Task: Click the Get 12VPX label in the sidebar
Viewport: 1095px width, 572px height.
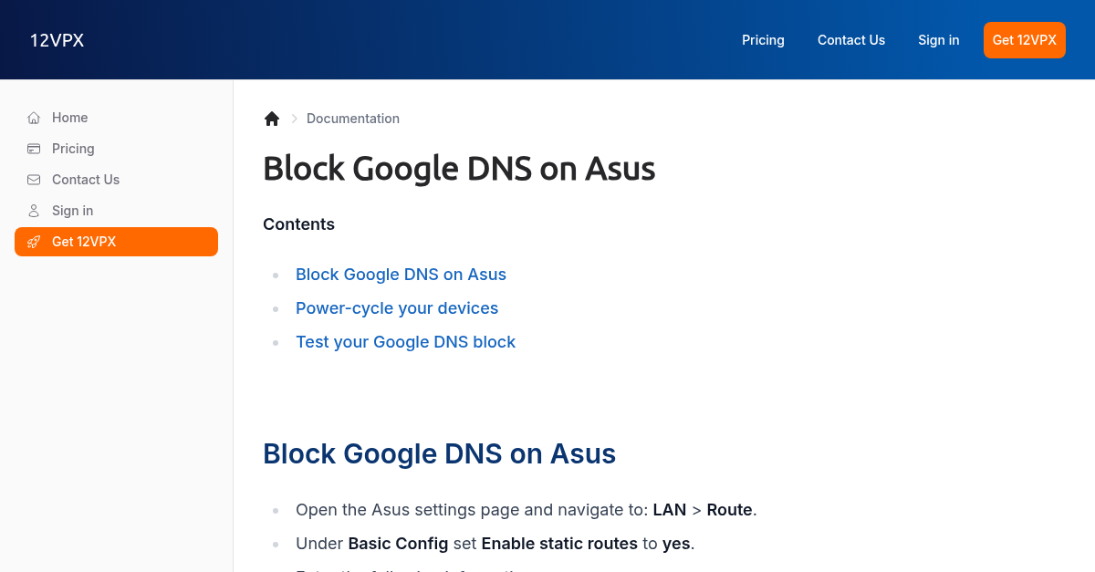Action: 84,242
